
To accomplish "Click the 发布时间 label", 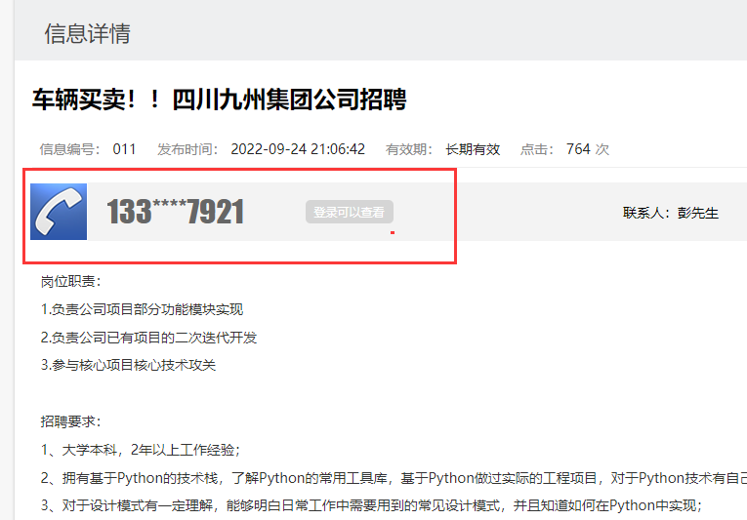I will pyautogui.click(x=187, y=149).
